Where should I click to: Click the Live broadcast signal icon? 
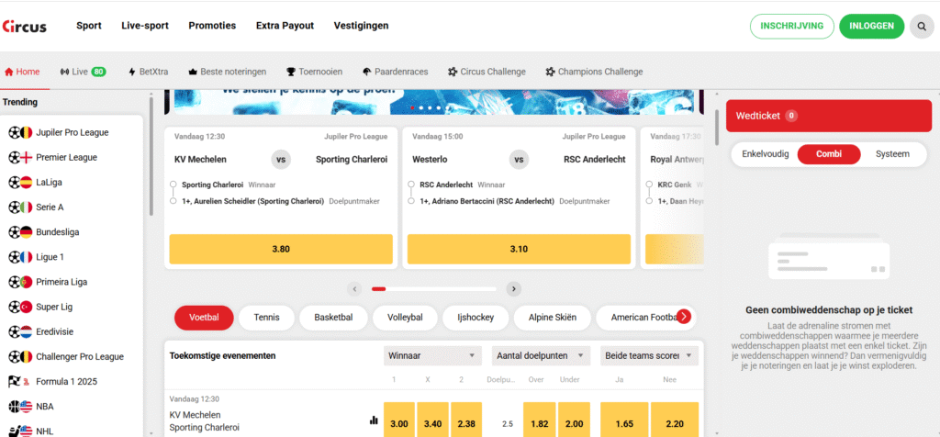tap(65, 72)
